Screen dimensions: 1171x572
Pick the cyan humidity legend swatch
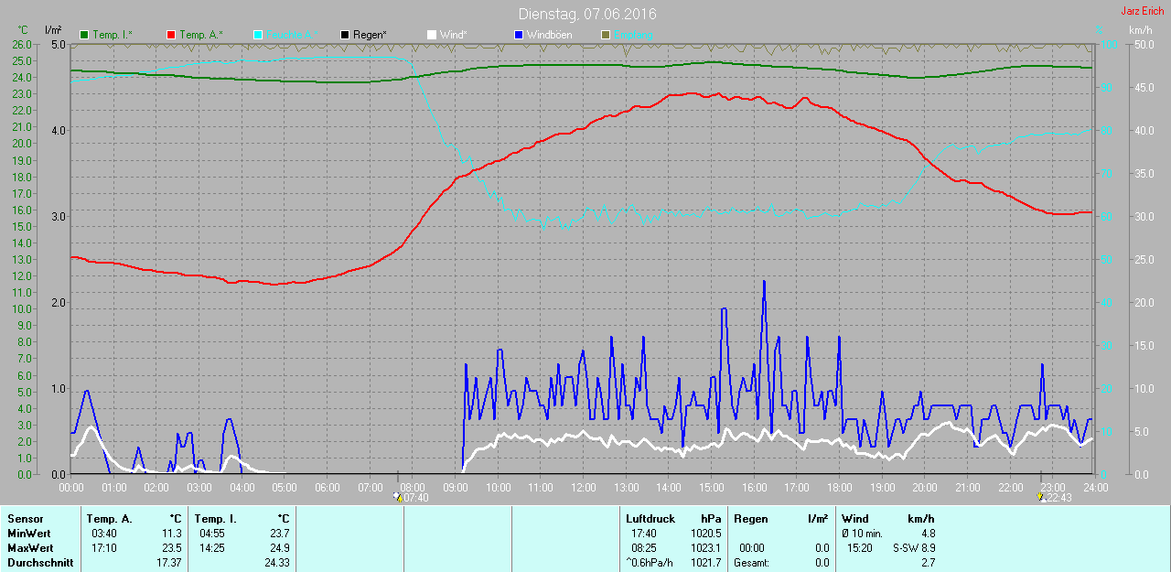tap(258, 35)
